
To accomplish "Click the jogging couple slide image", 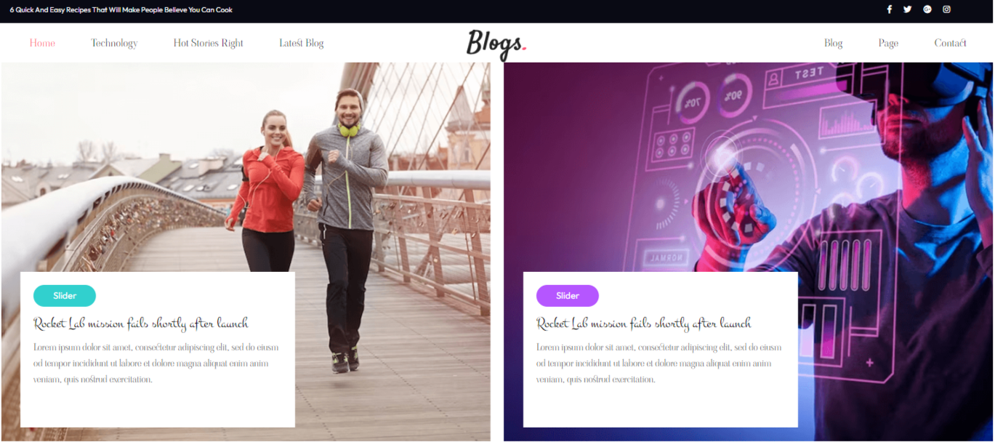I will tap(246, 167).
